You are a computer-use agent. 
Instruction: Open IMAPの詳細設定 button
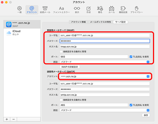coord(70,67)
